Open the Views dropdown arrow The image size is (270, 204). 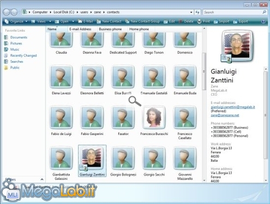tap(50, 21)
